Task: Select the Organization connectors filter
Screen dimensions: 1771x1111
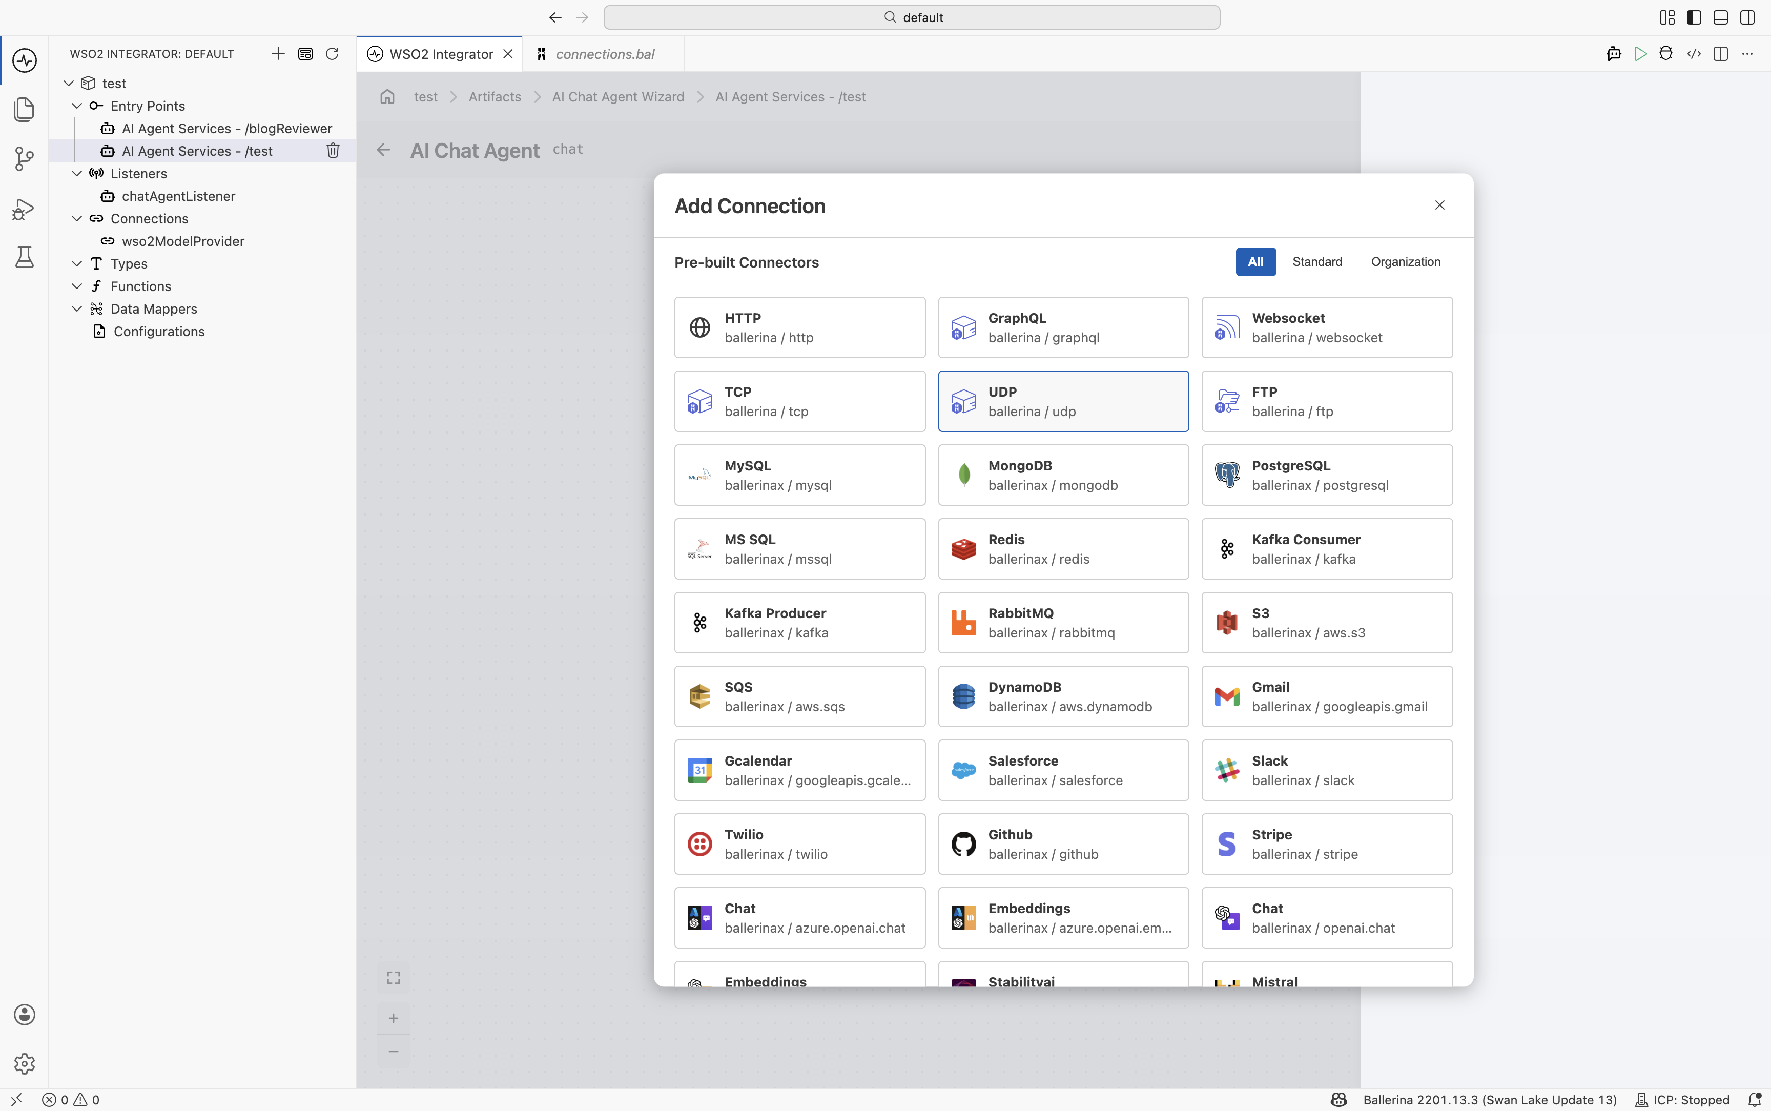Action: pyautogui.click(x=1406, y=261)
